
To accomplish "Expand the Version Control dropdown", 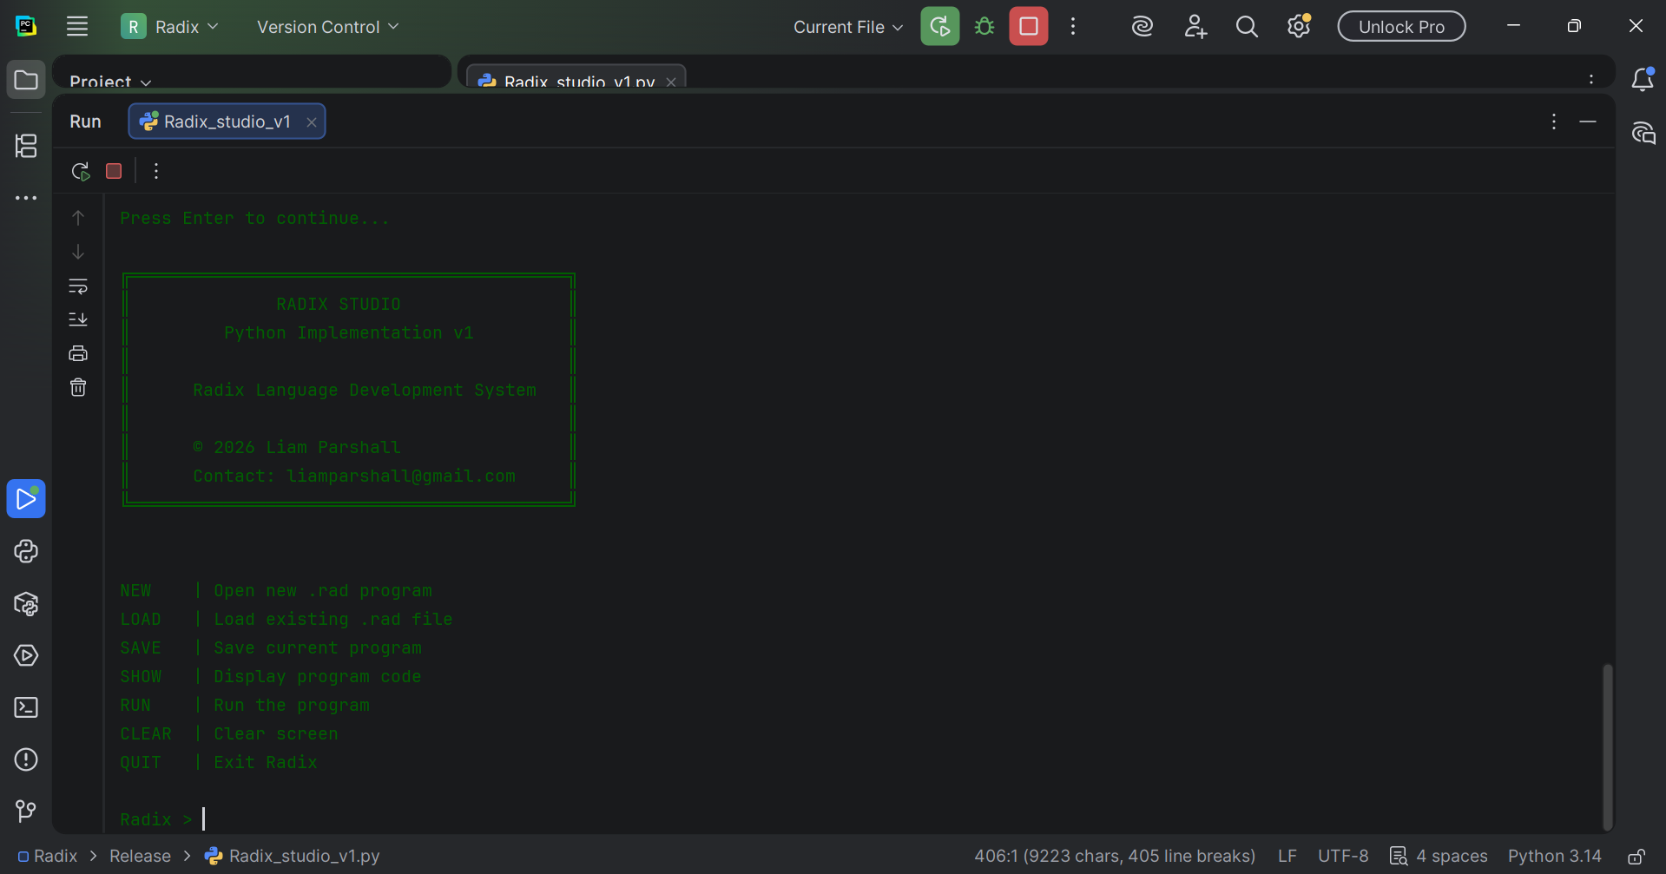I will 327,27.
